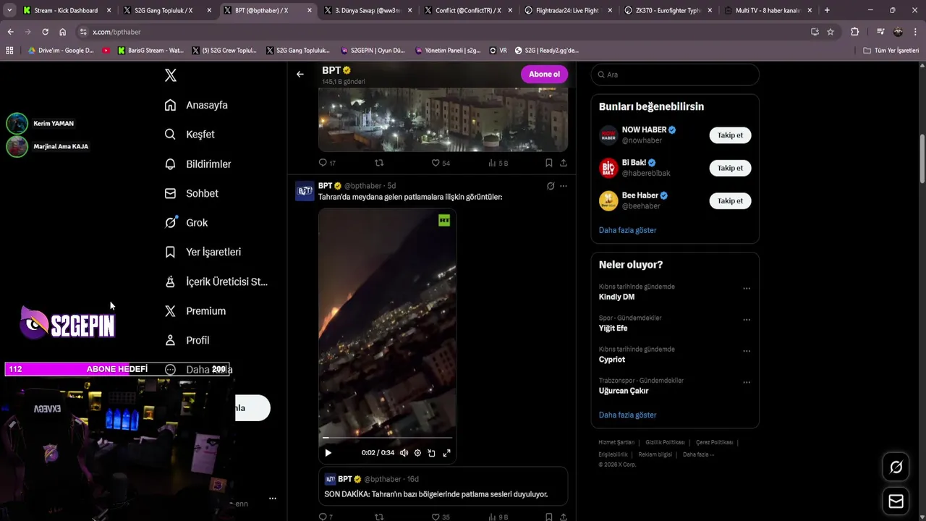Open Yiğit Efe trend
The height and width of the screenshot is (521, 926).
tap(613, 329)
